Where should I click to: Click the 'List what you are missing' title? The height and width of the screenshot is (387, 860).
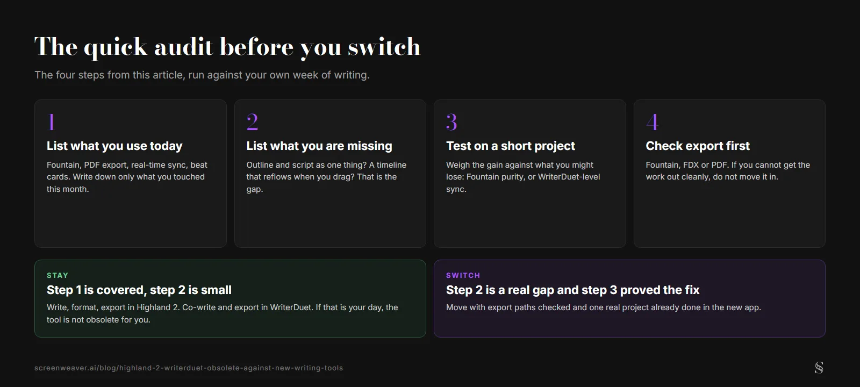(x=319, y=146)
